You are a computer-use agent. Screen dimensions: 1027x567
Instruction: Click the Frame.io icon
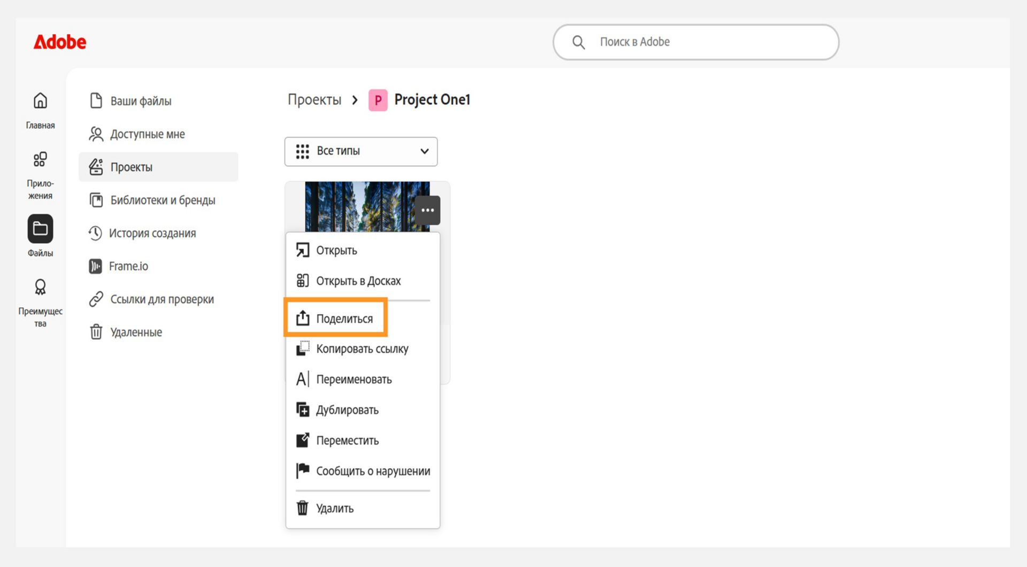[x=95, y=266]
